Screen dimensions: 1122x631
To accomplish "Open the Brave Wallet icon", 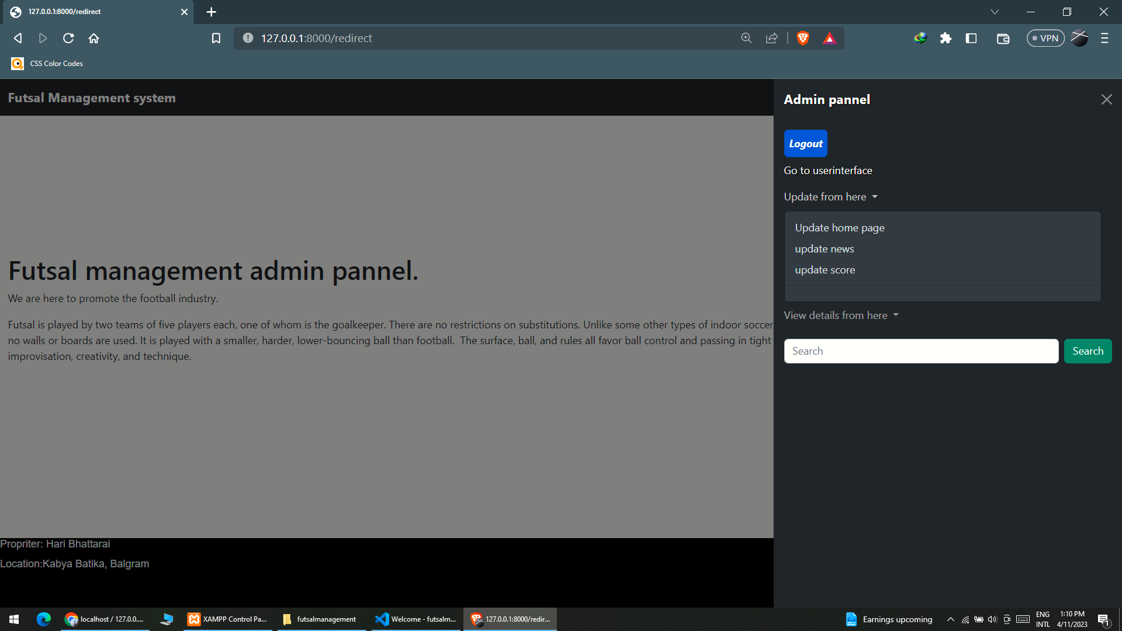I will point(1003,38).
